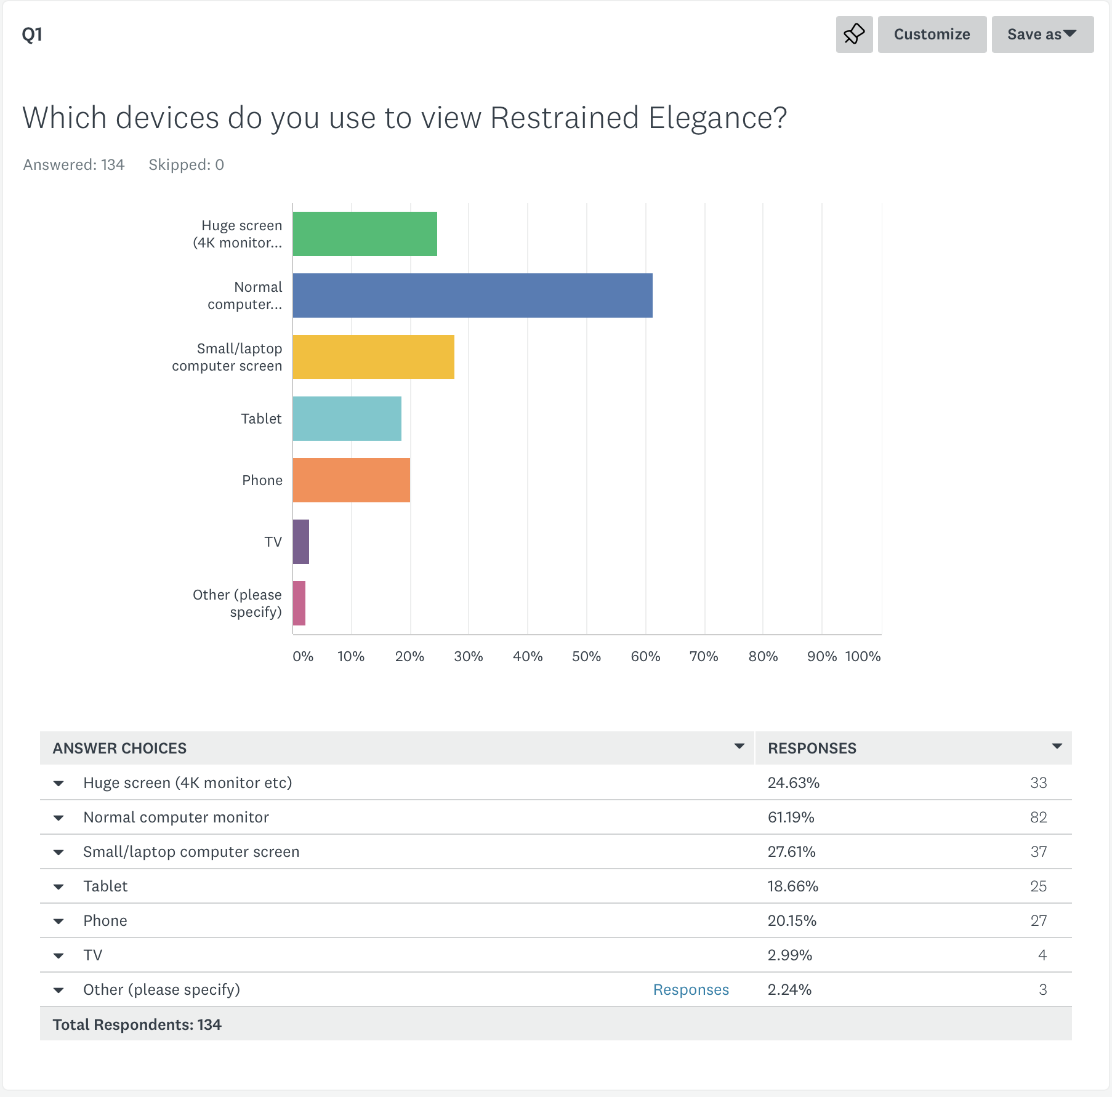Select the teal Tablet bar
1112x1097 pixels.
click(347, 419)
